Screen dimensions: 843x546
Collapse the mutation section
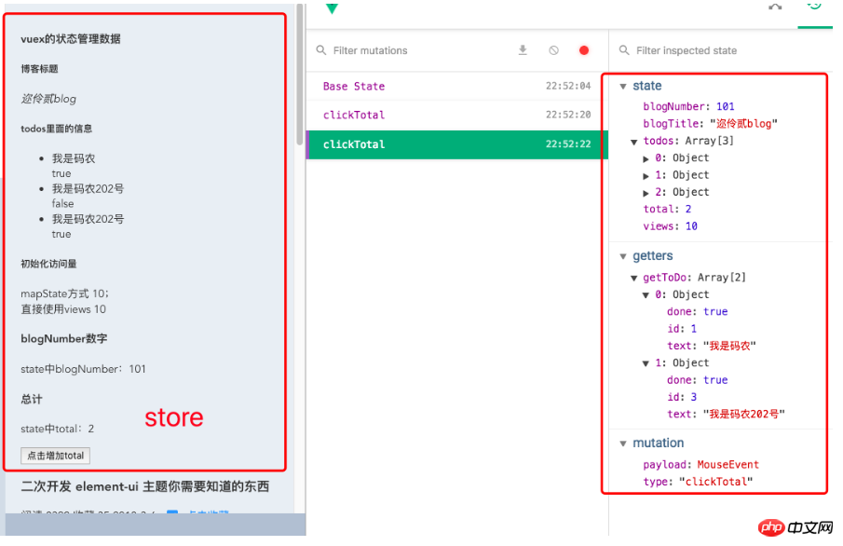coord(623,444)
